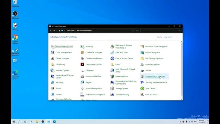
Task: Open the Indexing Options icon
Action: pyautogui.click(x=142, y=64)
